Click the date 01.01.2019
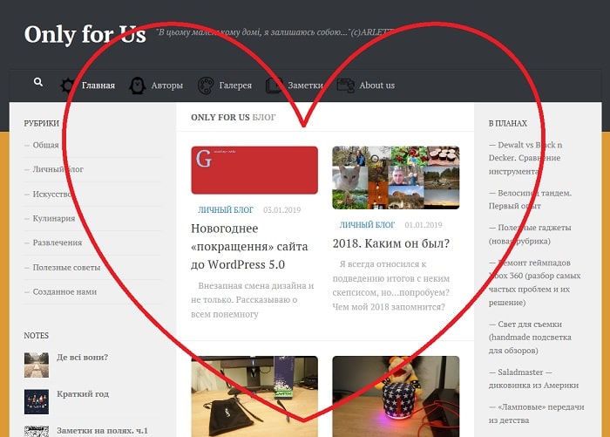The image size is (610, 437). coord(424,225)
